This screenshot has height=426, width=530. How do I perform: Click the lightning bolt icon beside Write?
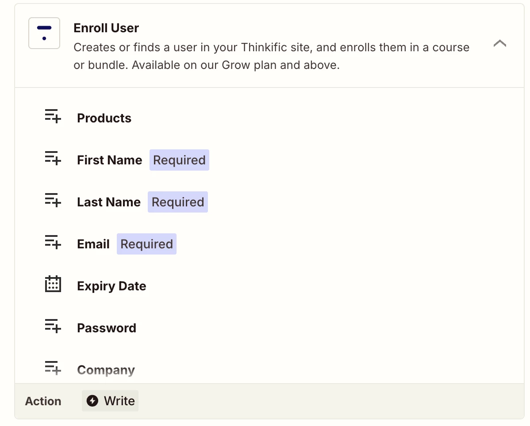tap(92, 401)
